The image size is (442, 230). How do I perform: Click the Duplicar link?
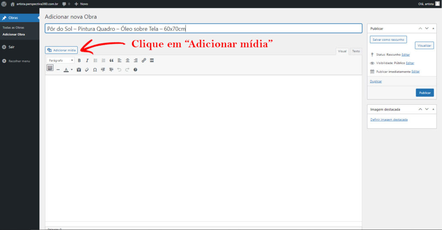pos(376,82)
